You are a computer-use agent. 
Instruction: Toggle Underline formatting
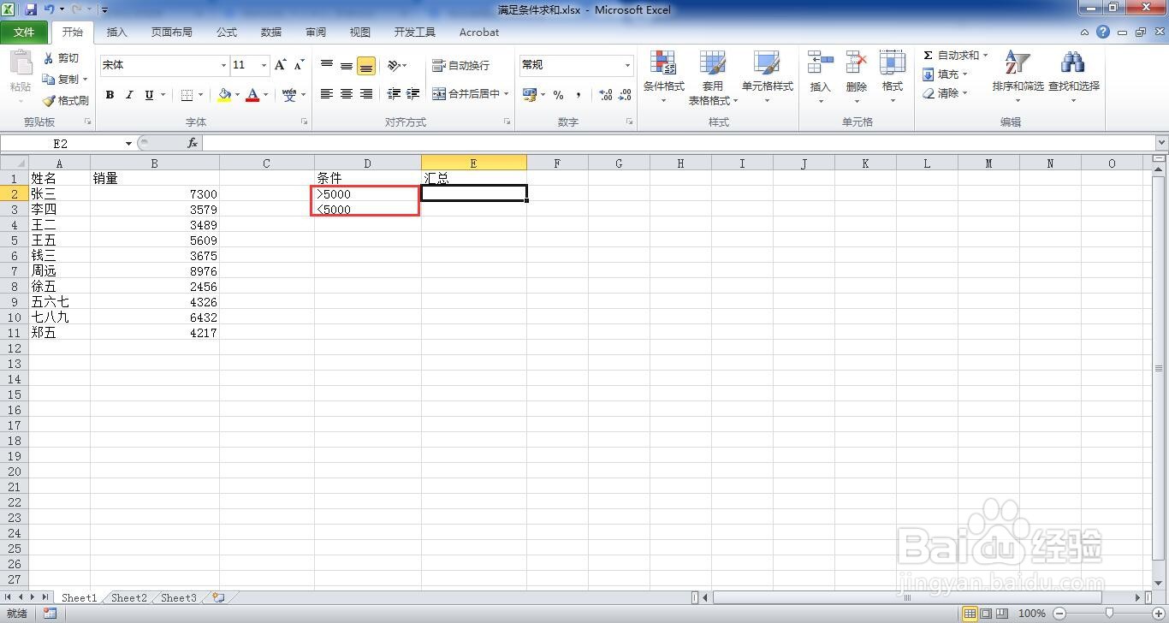[149, 95]
